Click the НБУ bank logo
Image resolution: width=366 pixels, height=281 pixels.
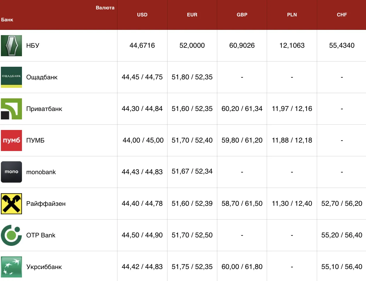coord(11,46)
